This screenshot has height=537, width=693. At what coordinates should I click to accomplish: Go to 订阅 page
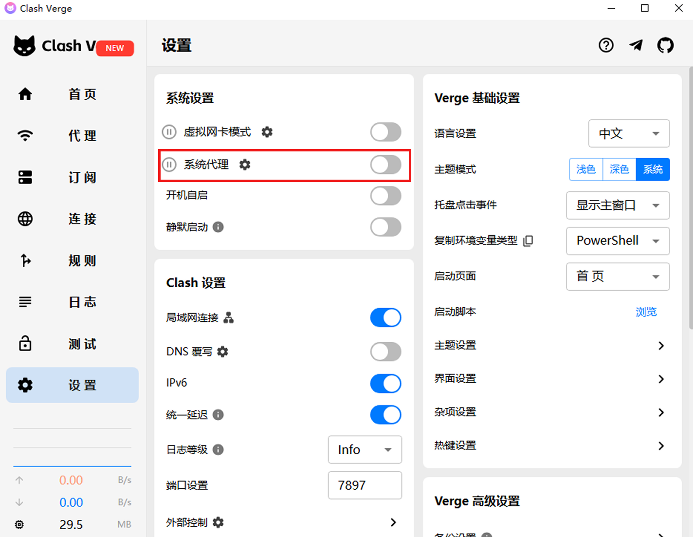(72, 177)
